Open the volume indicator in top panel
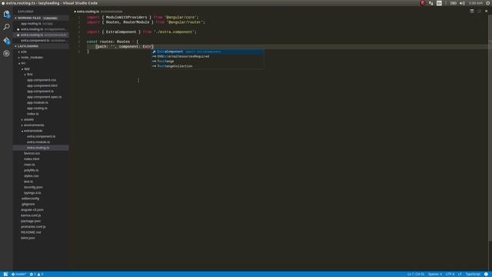492x277 pixels. (462, 3)
